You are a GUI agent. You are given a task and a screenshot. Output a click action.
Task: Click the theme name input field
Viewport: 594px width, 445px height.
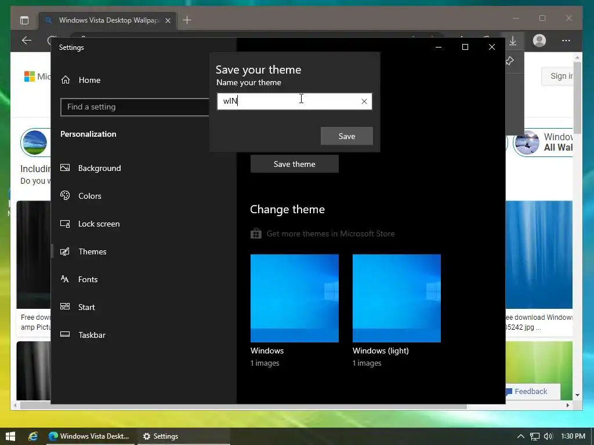294,101
